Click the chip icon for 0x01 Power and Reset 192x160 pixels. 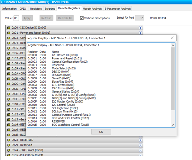click(x=9, y=33)
